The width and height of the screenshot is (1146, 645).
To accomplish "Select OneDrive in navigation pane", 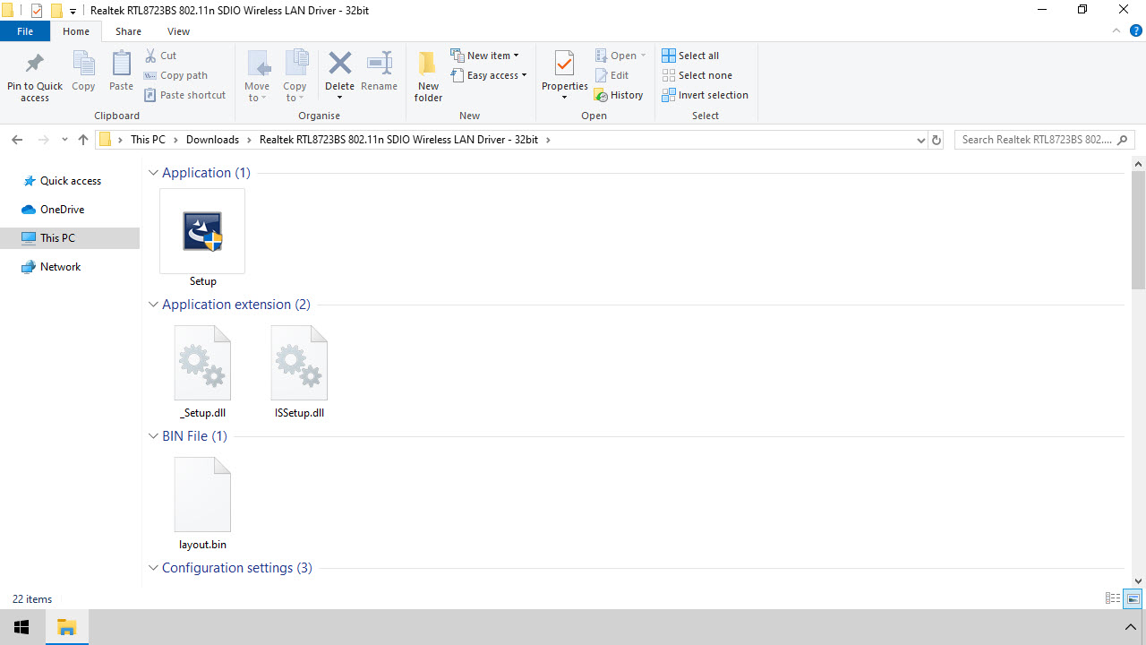I will 62,210.
